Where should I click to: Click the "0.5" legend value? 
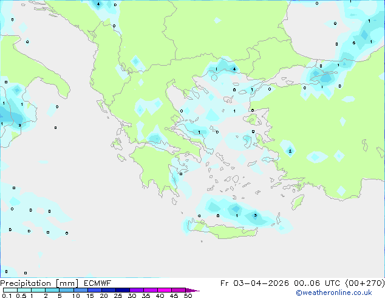pyautogui.click(x=21, y=296)
